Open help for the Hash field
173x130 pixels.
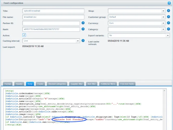click(83, 29)
